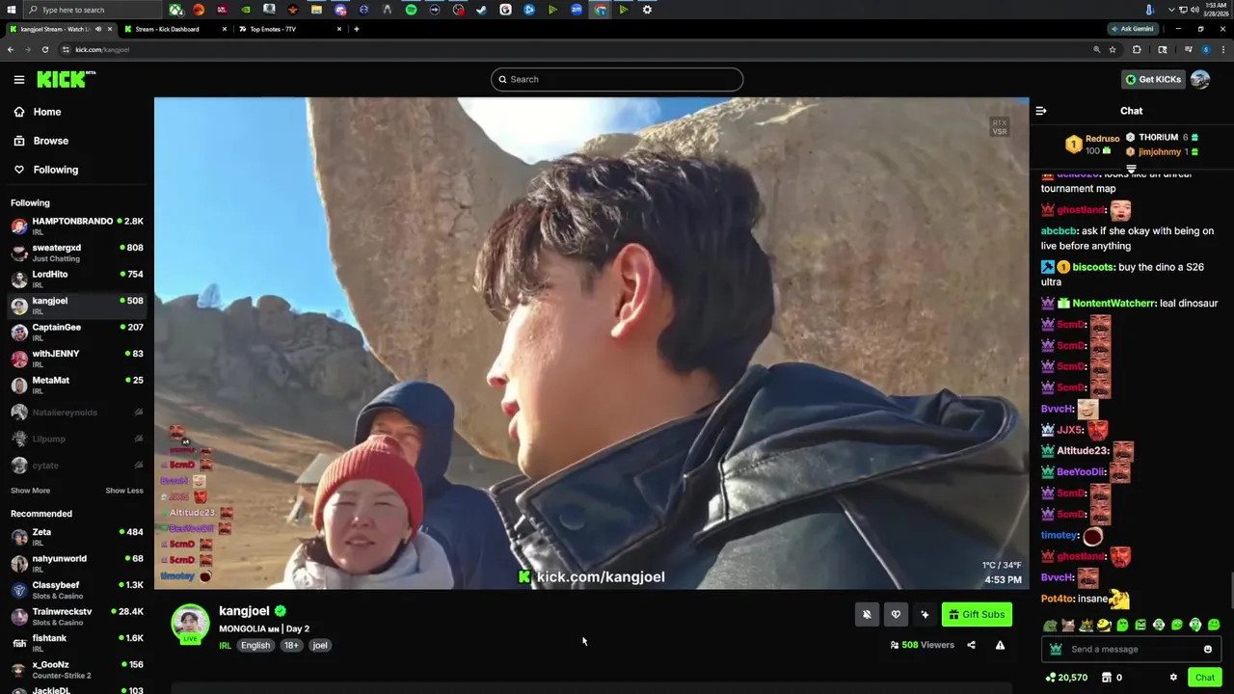The height and width of the screenshot is (694, 1234).
Task: Open Zeta recommended channel
Action: coord(77,537)
